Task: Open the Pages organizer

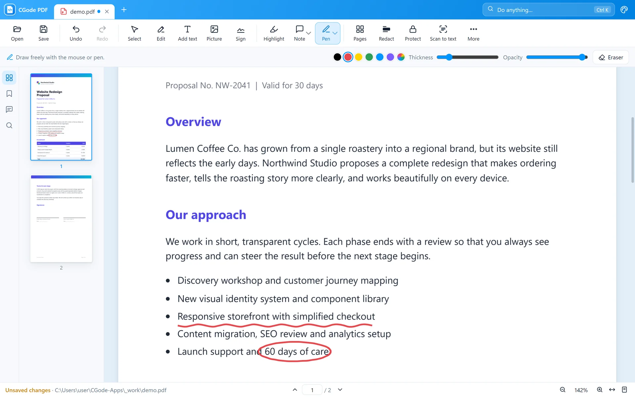Action: pyautogui.click(x=360, y=33)
